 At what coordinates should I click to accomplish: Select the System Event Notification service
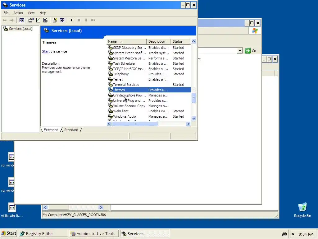[129, 53]
